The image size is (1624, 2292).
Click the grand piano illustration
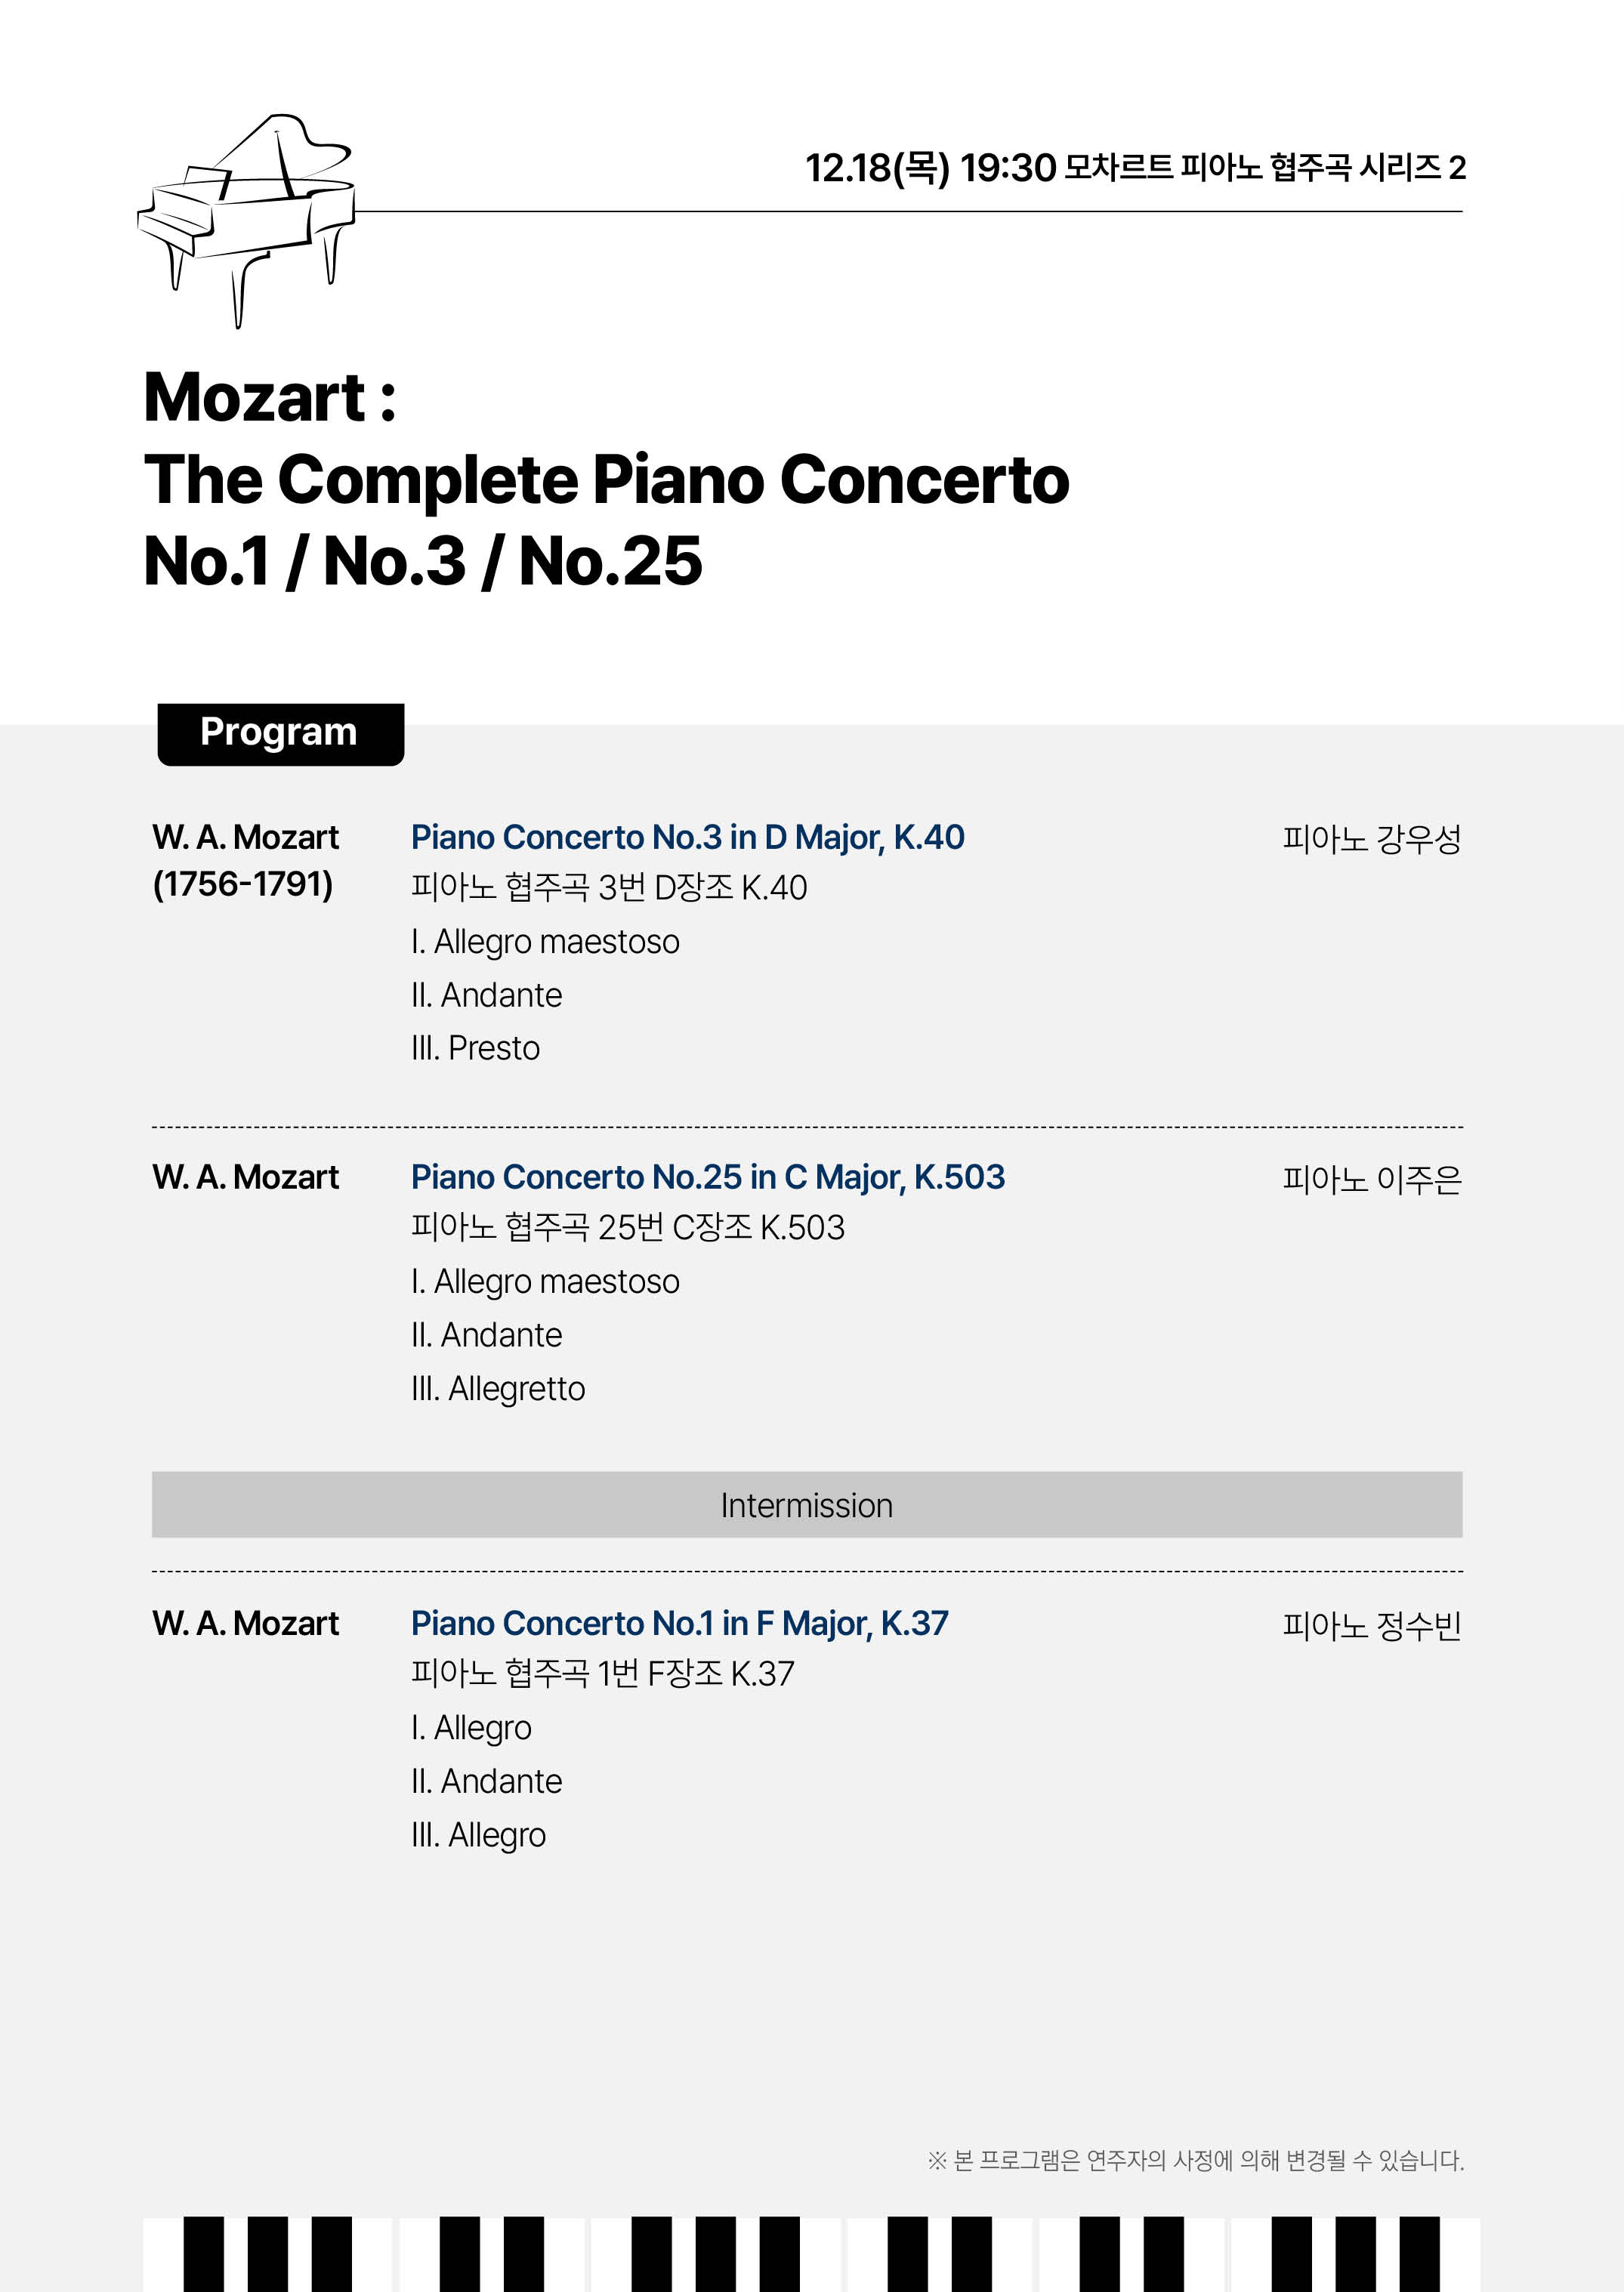[x=246, y=220]
